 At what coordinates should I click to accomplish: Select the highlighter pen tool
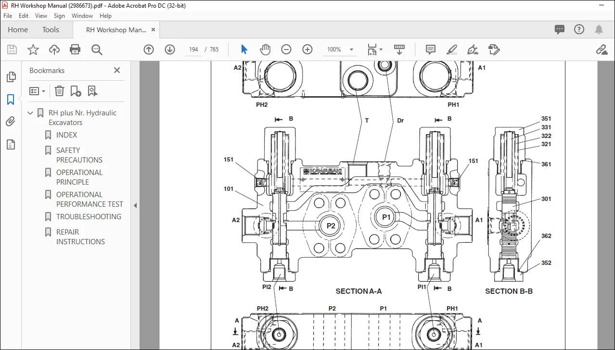[x=451, y=50]
